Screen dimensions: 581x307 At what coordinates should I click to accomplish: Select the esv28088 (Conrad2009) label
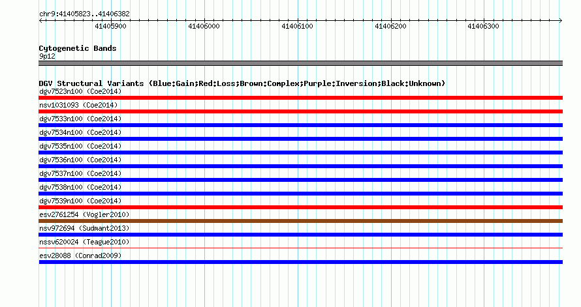(80, 256)
